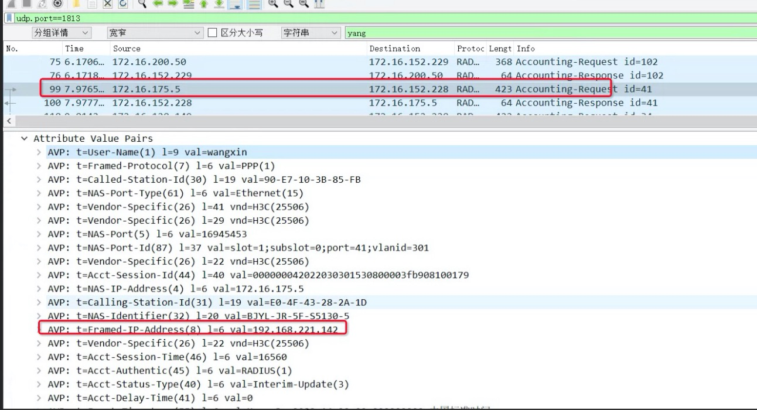Click the restart capture icon
The height and width of the screenshot is (410, 757).
[x=42, y=4]
